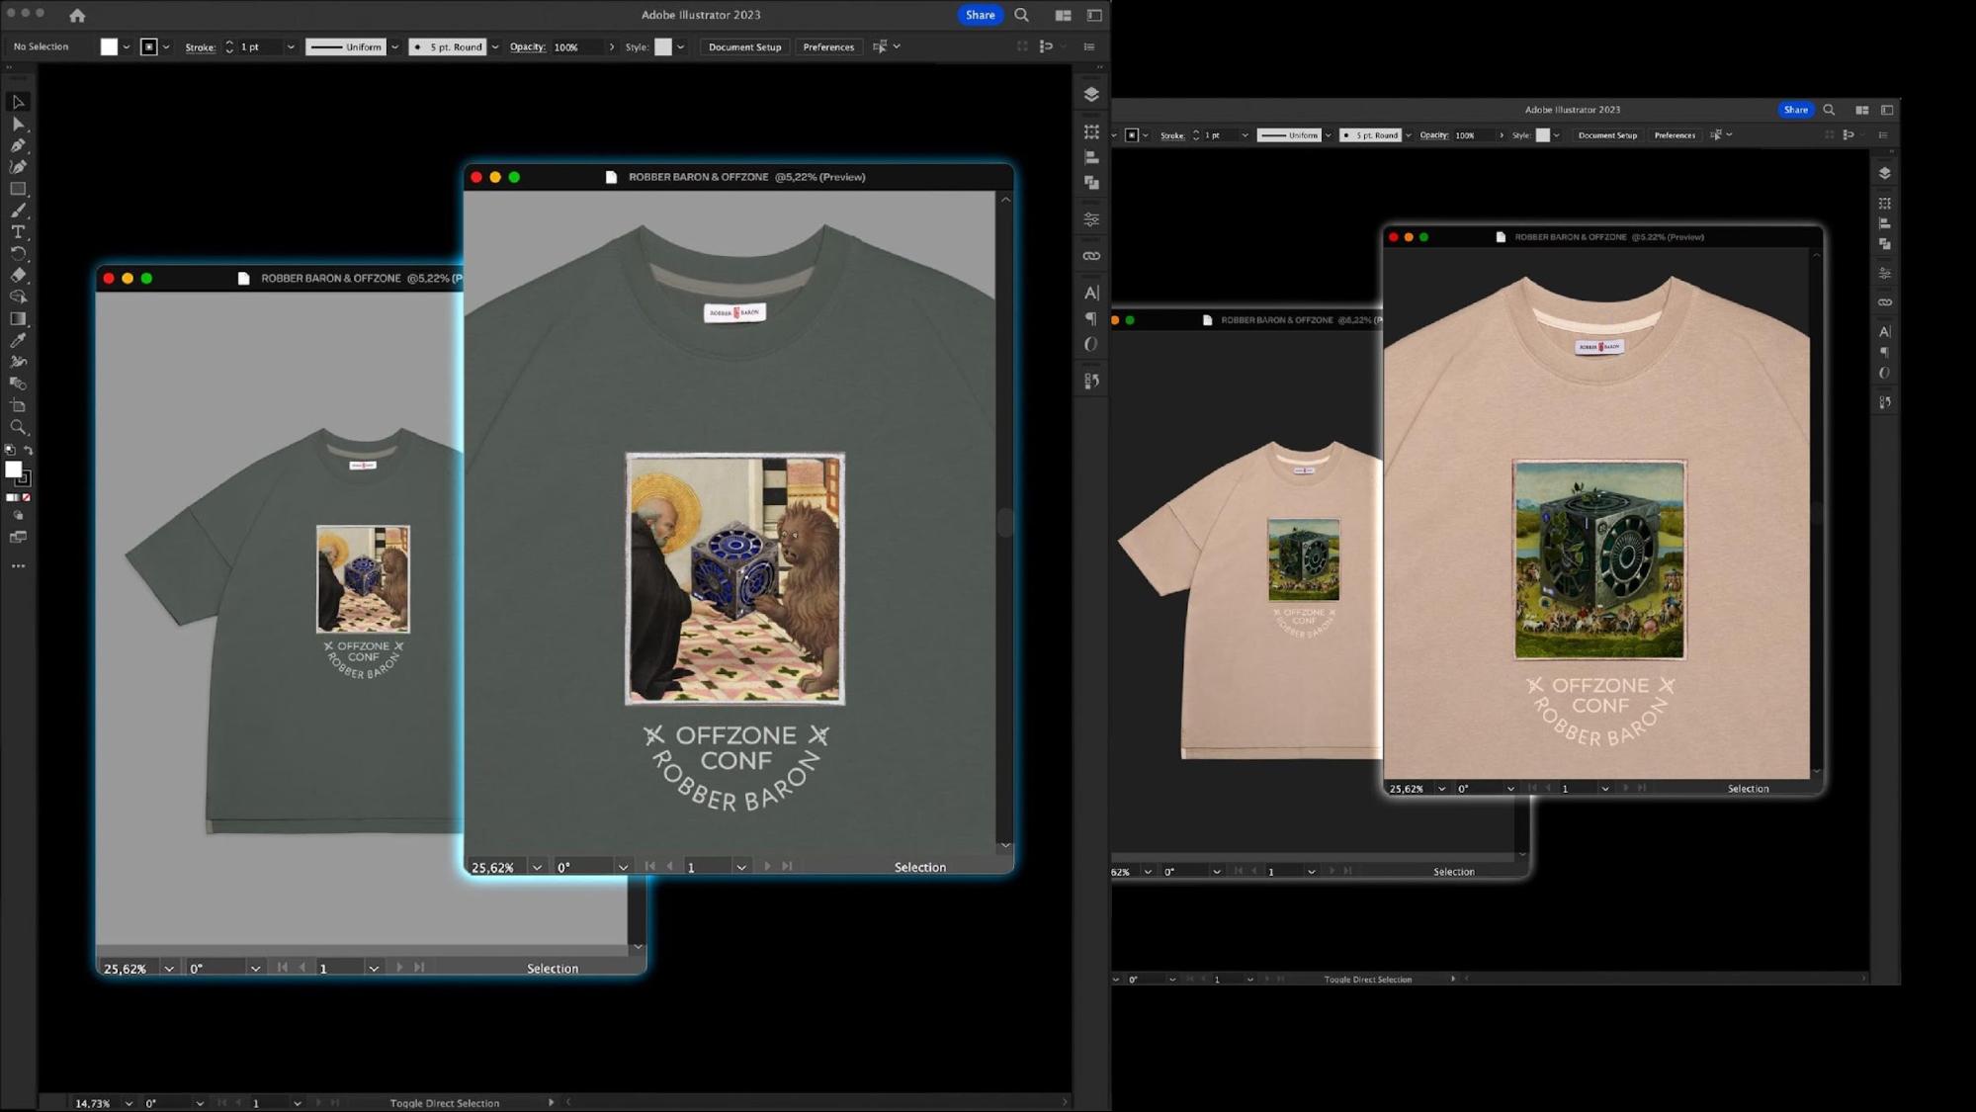Open the Properties sliders panel icon
1976x1112 pixels.
[x=1091, y=219]
